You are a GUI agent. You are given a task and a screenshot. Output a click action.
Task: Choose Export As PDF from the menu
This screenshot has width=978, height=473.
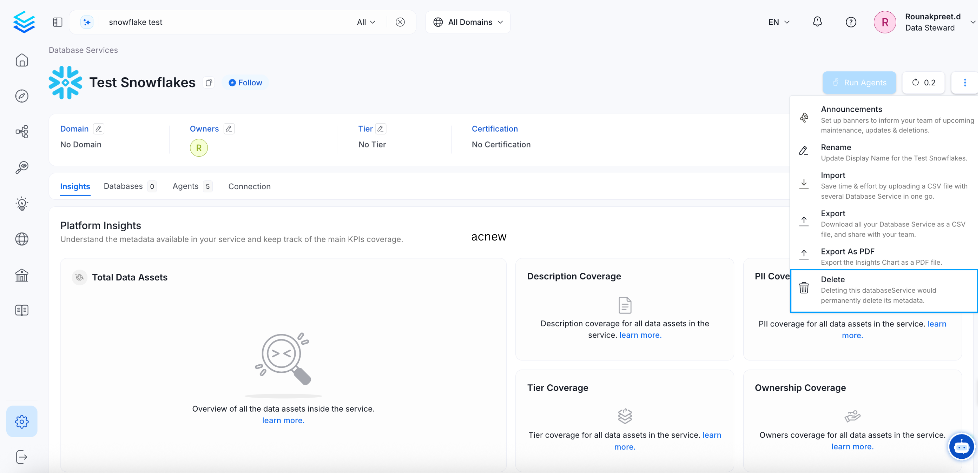click(848, 251)
